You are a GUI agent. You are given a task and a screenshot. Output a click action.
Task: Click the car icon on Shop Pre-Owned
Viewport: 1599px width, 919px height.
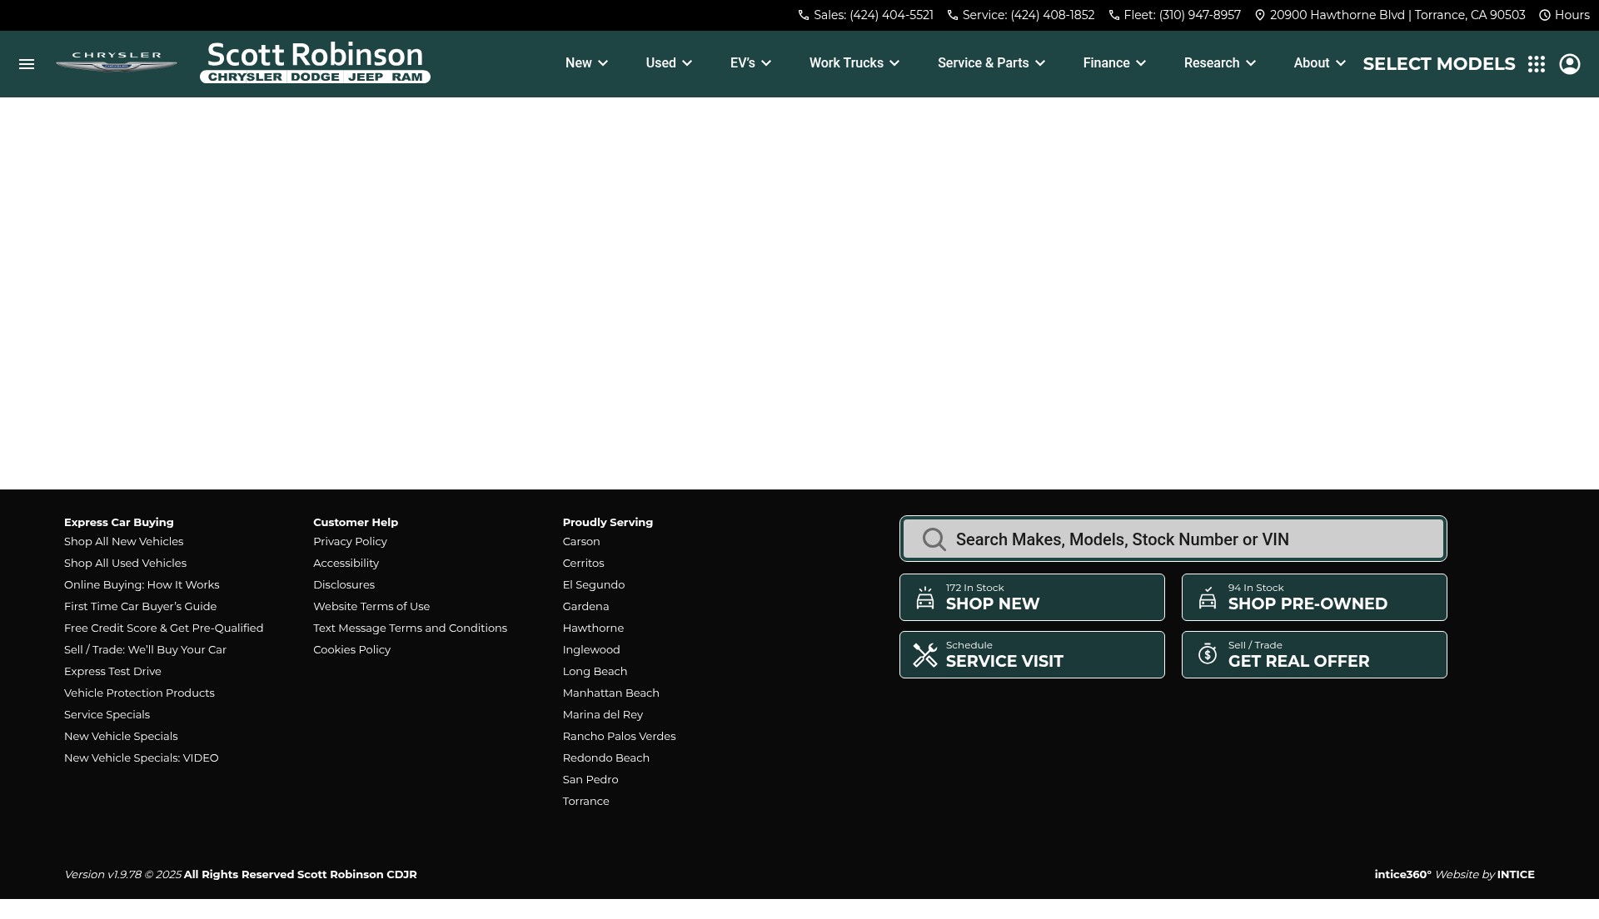(1208, 598)
